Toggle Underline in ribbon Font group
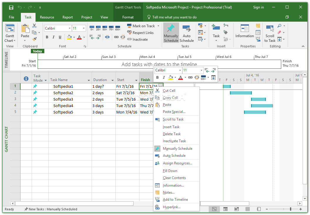 click(60, 37)
